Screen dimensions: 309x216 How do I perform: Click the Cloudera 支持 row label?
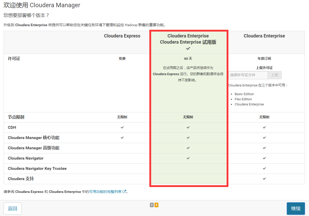coord(21,179)
